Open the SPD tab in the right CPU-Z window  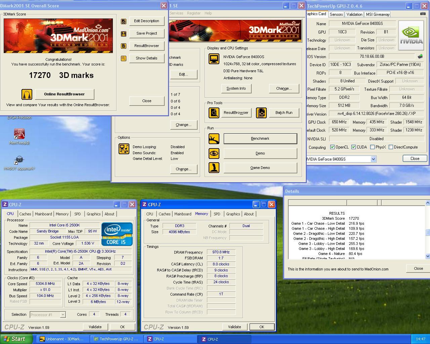click(217, 214)
